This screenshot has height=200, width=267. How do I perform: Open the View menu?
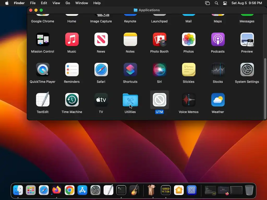(x=56, y=3)
